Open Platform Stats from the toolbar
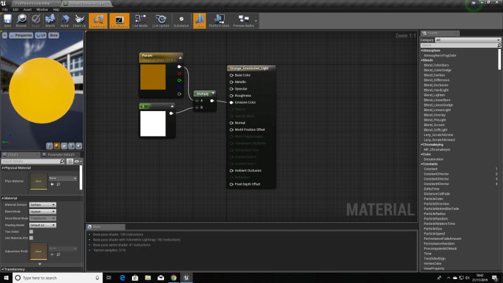503x283 pixels. coord(219,21)
